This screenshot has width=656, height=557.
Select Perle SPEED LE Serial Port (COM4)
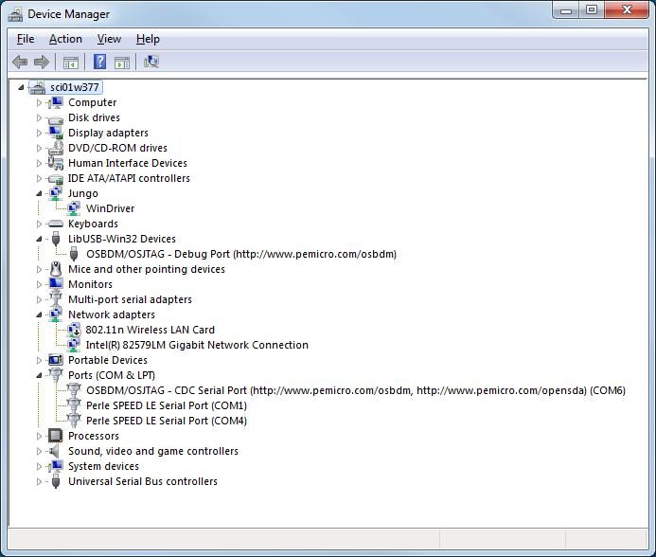[167, 421]
